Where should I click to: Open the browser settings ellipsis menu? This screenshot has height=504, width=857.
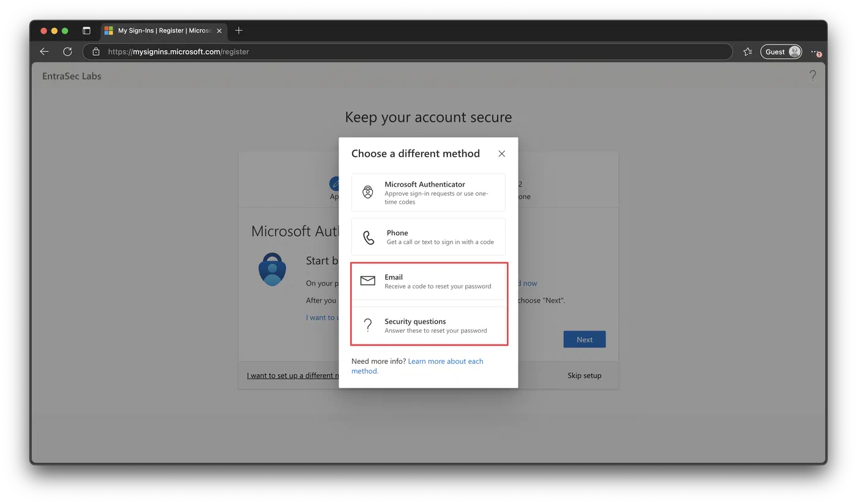coord(815,52)
